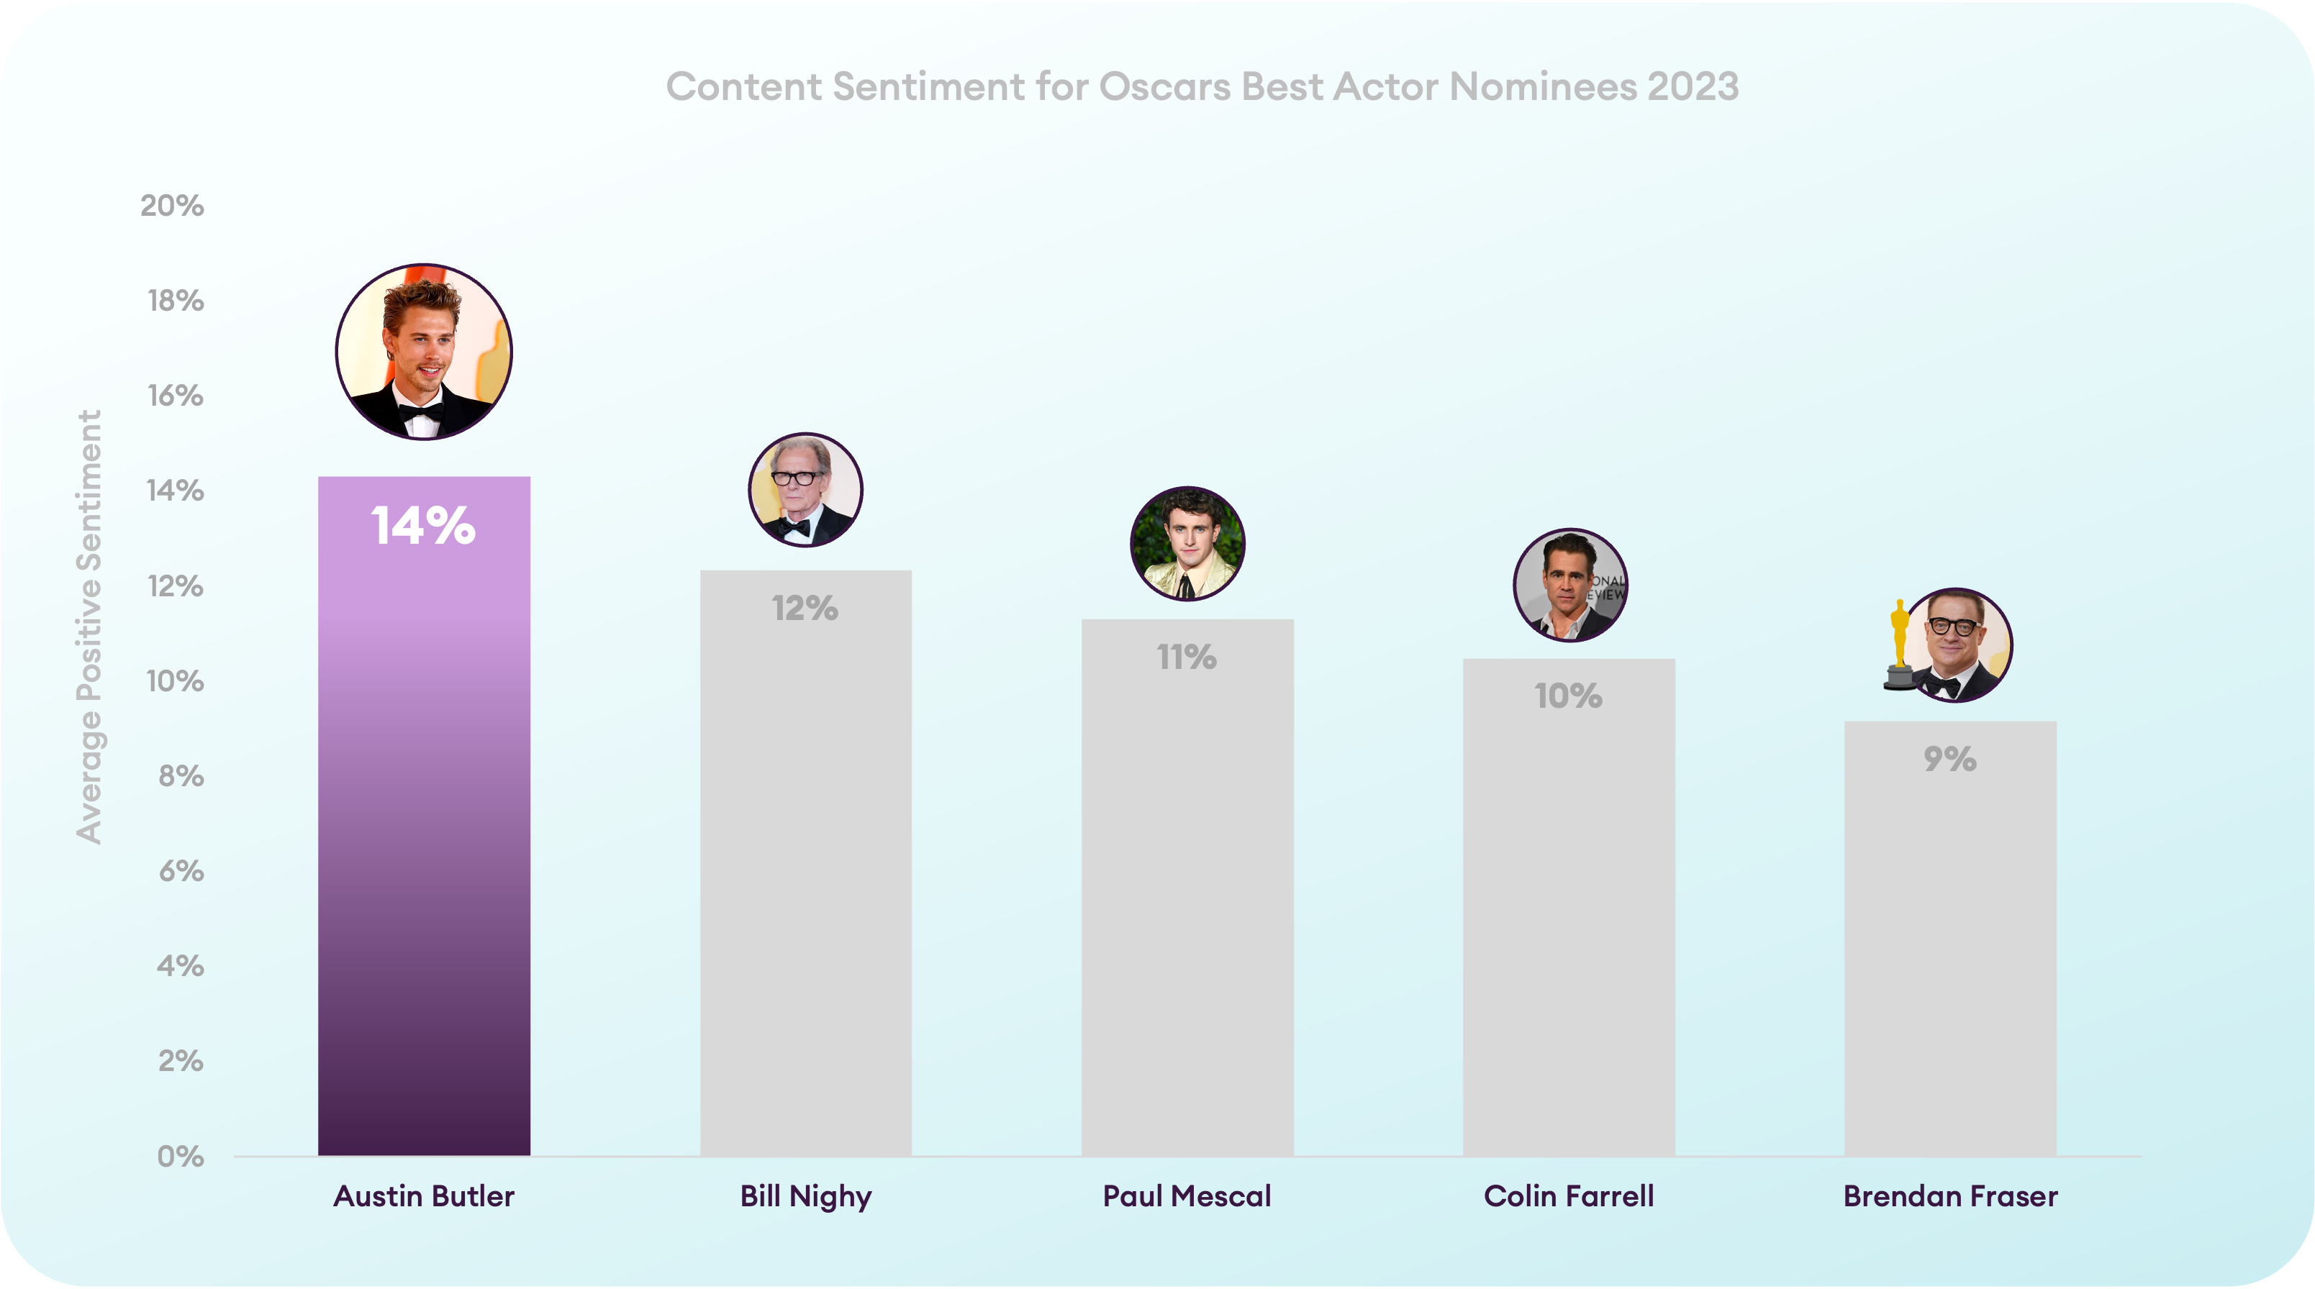Click the Colin Farrell axis label
This screenshot has width=2315, height=1289.
click(x=1569, y=1195)
